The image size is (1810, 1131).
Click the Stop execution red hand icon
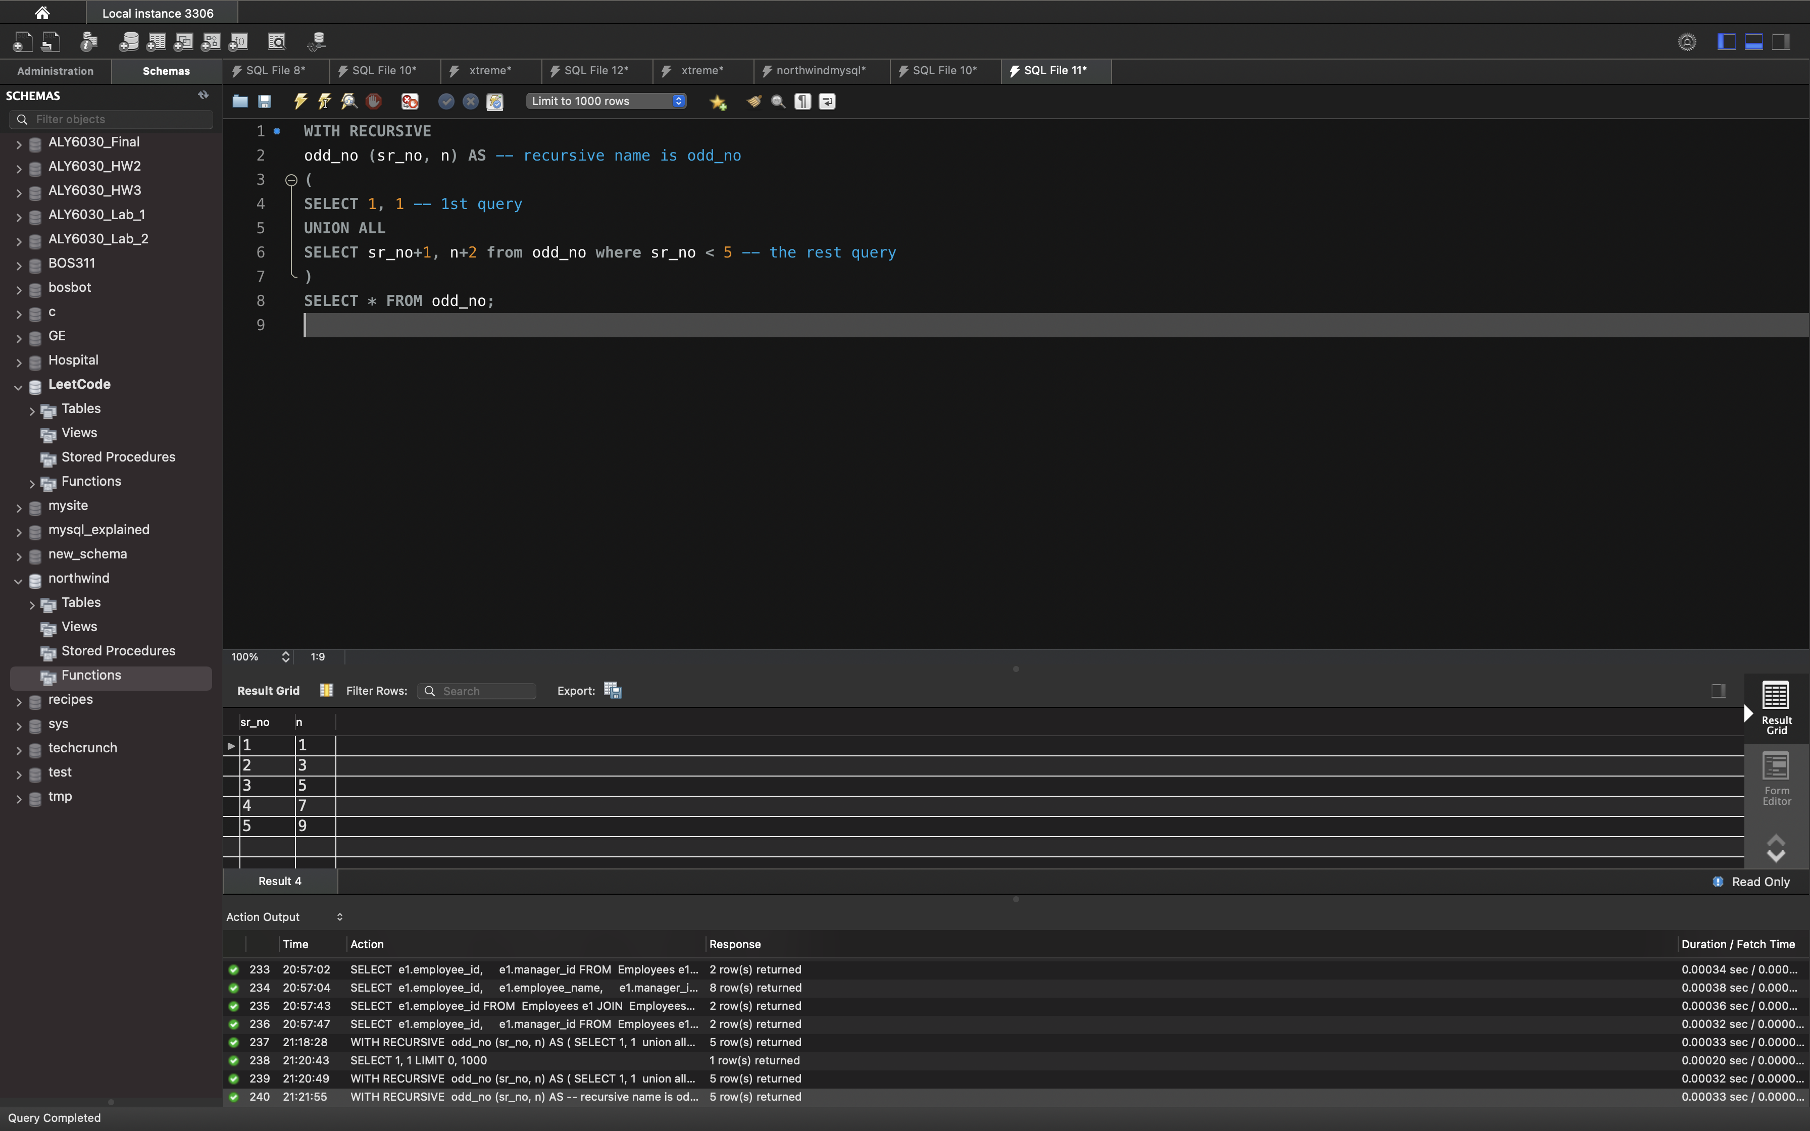click(373, 101)
